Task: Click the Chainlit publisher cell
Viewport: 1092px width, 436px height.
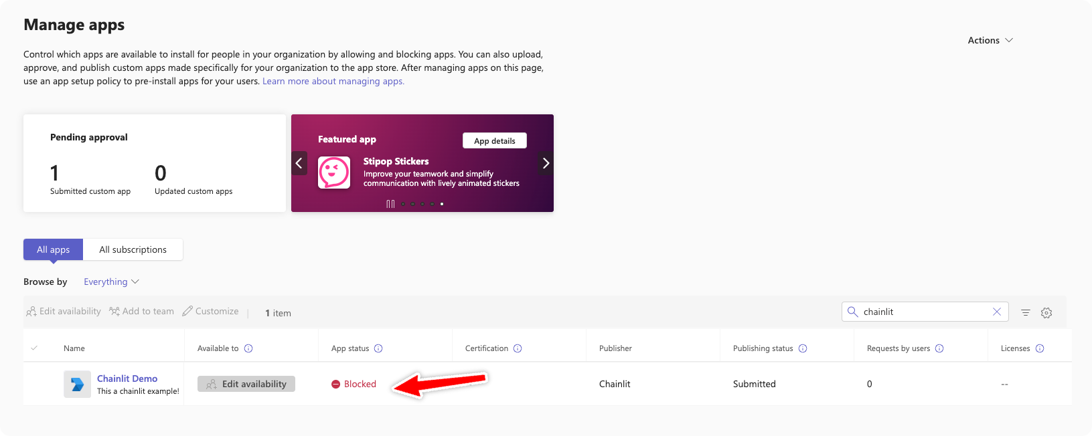Action: [x=615, y=384]
